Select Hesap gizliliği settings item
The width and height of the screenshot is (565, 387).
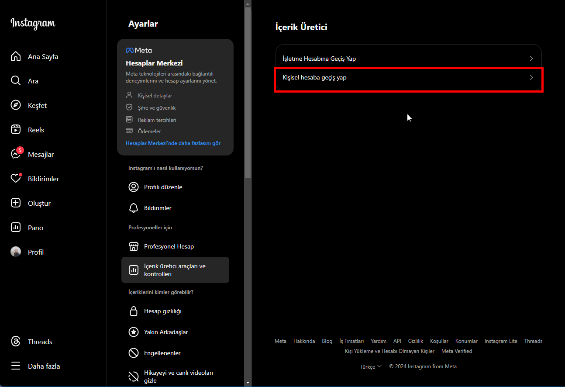coord(162,311)
